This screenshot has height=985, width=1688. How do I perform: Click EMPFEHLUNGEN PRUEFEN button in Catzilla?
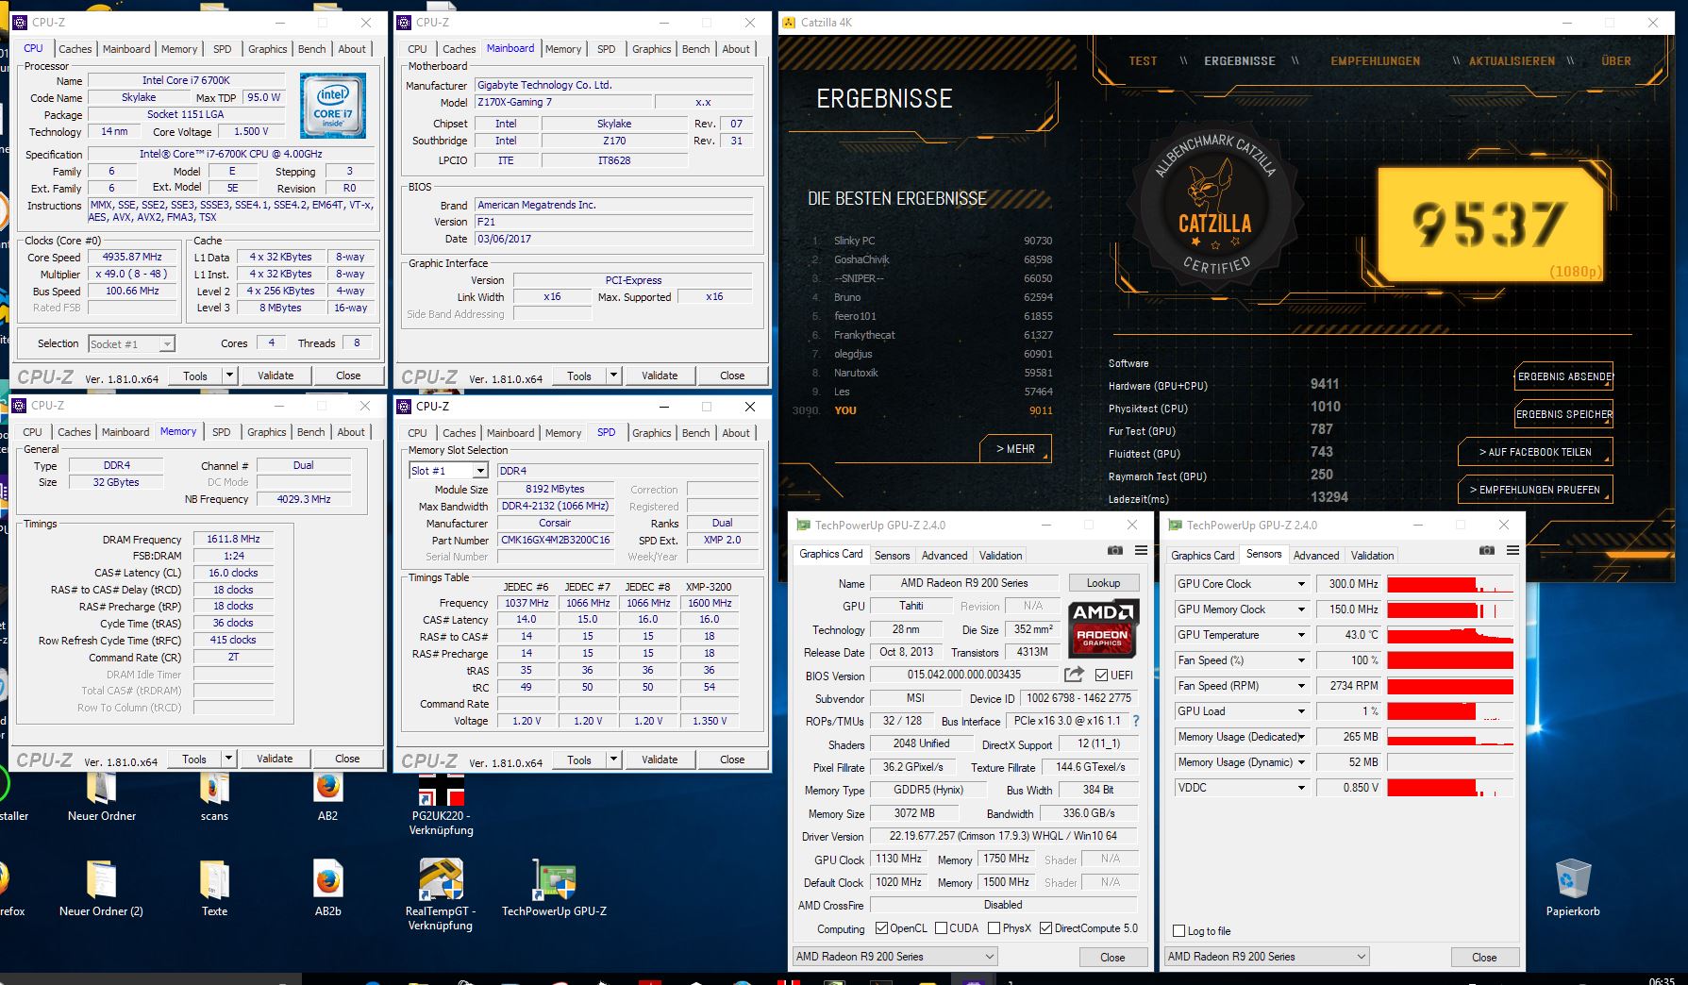tap(1535, 490)
